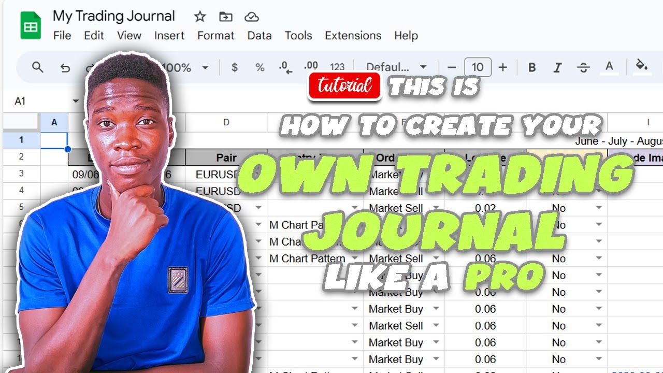Select the EURUSD cell in row 3

[x=226, y=175]
